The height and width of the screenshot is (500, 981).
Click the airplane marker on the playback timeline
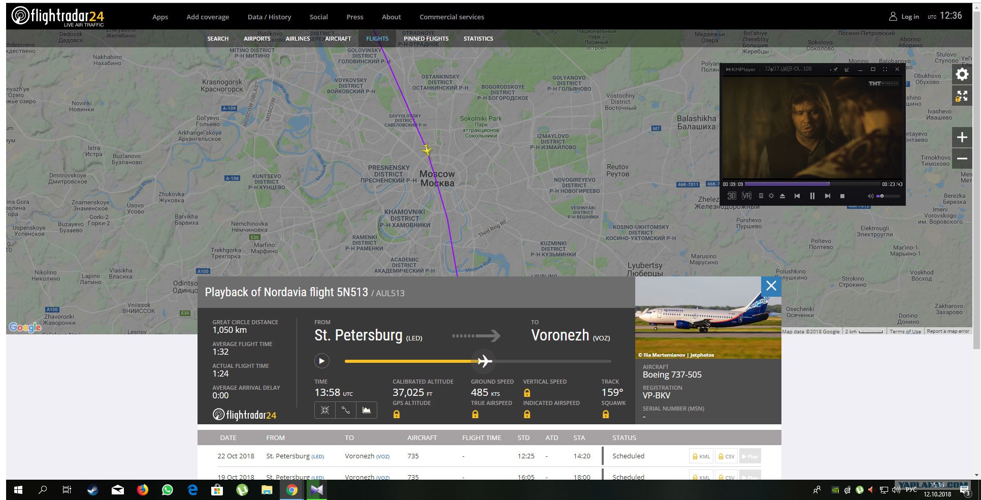(484, 361)
